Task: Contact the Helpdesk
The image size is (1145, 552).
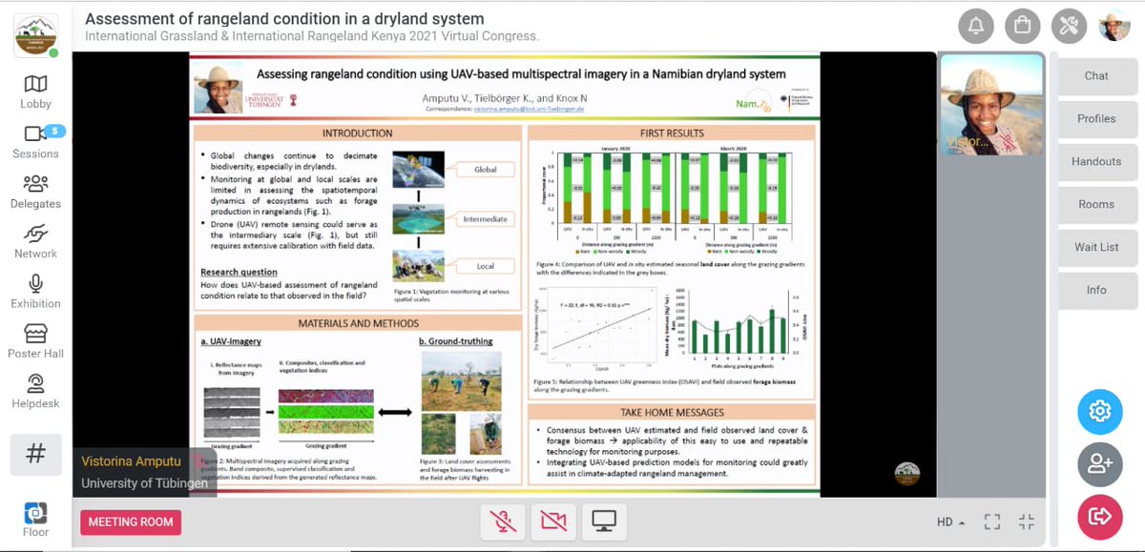Action: (35, 392)
